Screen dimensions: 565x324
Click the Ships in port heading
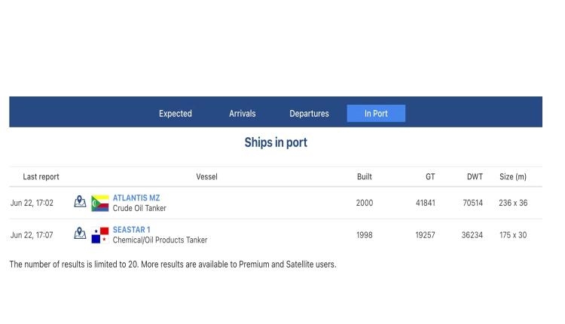click(x=276, y=142)
